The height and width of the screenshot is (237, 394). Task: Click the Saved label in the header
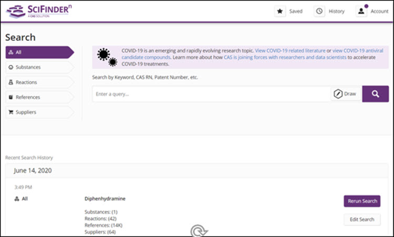click(296, 12)
